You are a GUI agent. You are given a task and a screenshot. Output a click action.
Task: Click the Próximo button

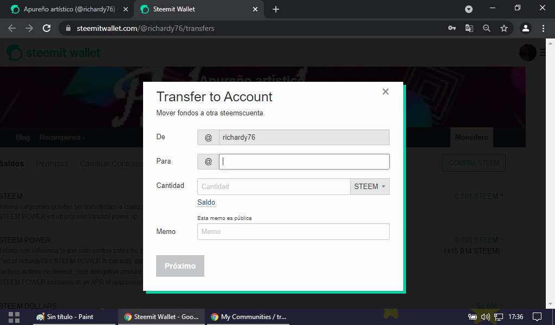coord(180,266)
